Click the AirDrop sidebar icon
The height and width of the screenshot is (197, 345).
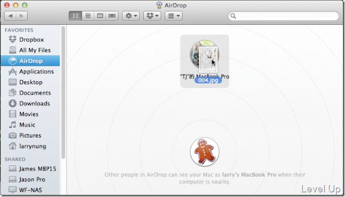click(x=12, y=61)
